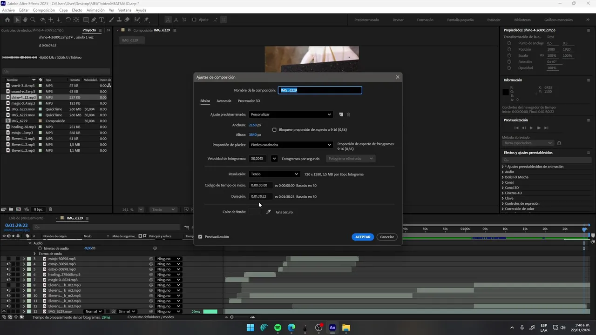
Task: Open the Archivo menu
Action: pyautogui.click(x=8, y=10)
